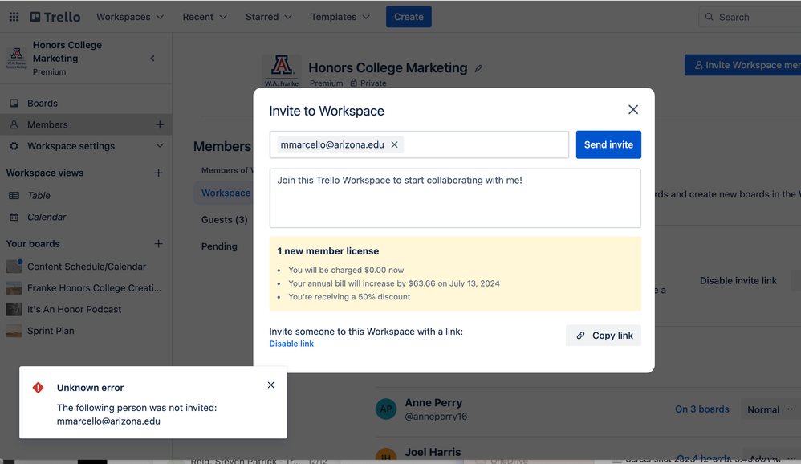Open Anne Perry's avatar

pyautogui.click(x=386, y=409)
